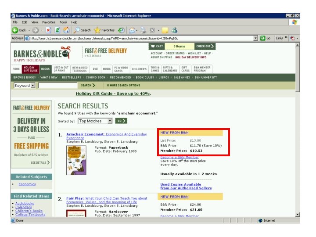Click the Refresh page icon
The width and height of the screenshot is (316, 237).
57,30
